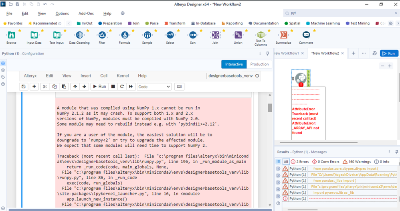
Task: Restart the kernel with circular arrow
Action: pyautogui.click(x=122, y=87)
